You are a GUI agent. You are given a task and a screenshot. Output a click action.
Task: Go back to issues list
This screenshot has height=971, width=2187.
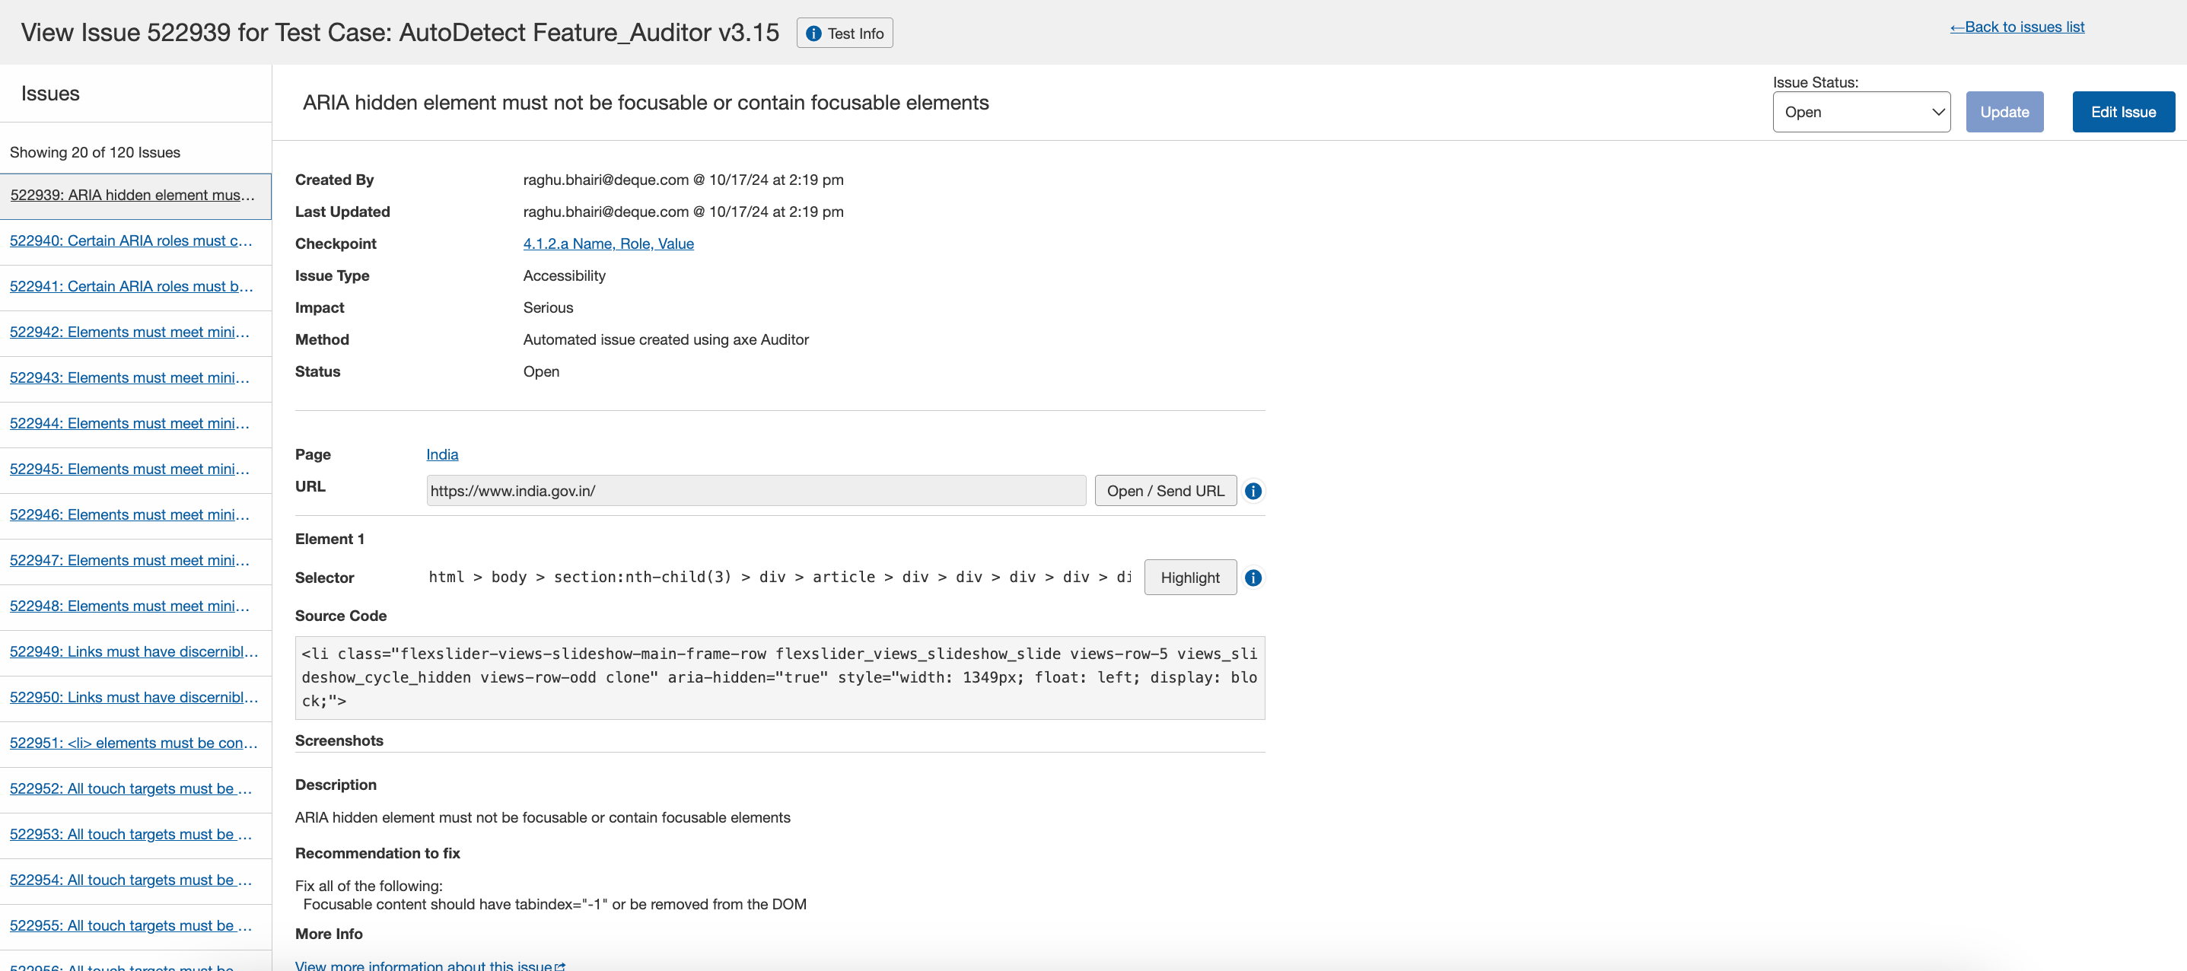pyautogui.click(x=2017, y=27)
